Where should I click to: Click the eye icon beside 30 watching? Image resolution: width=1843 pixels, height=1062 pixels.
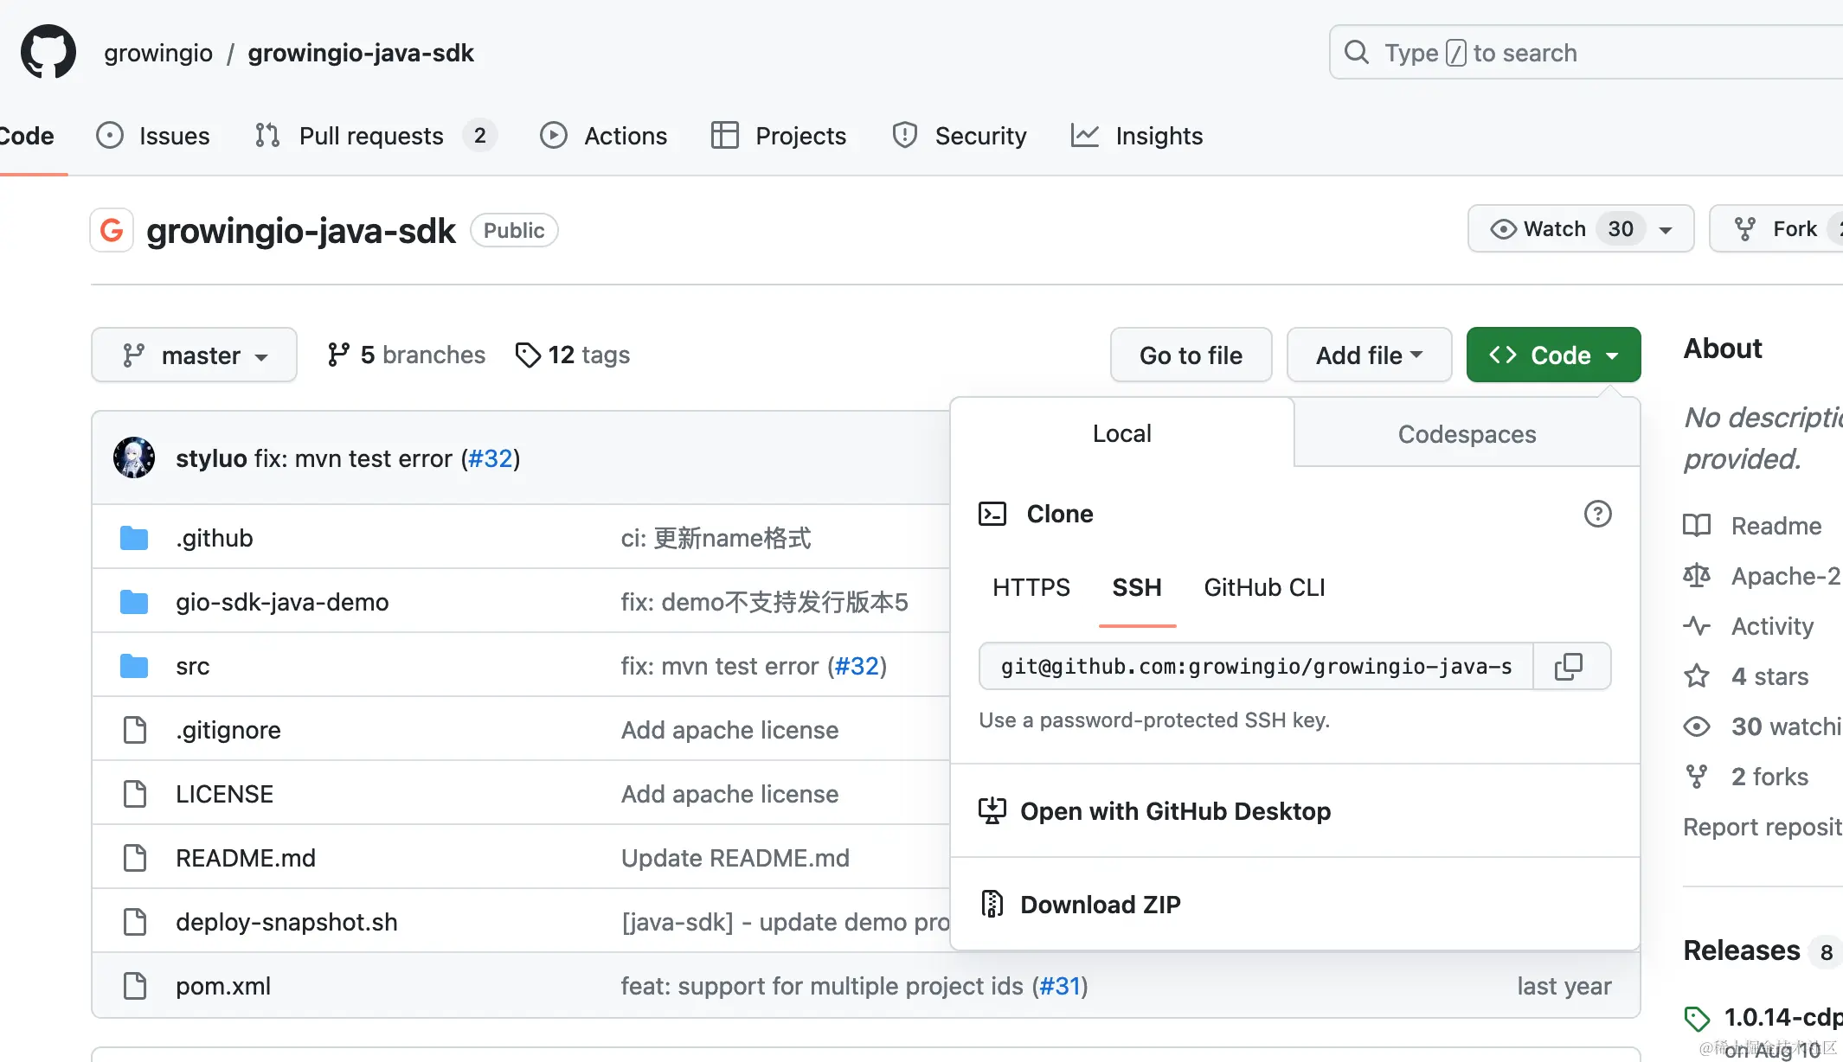click(1697, 726)
